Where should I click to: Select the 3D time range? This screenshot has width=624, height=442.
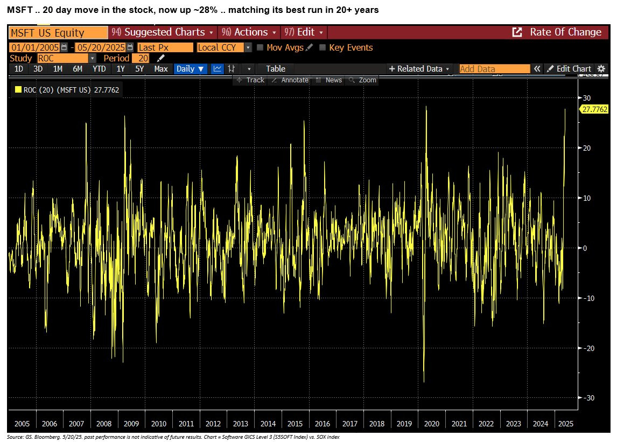tap(38, 69)
